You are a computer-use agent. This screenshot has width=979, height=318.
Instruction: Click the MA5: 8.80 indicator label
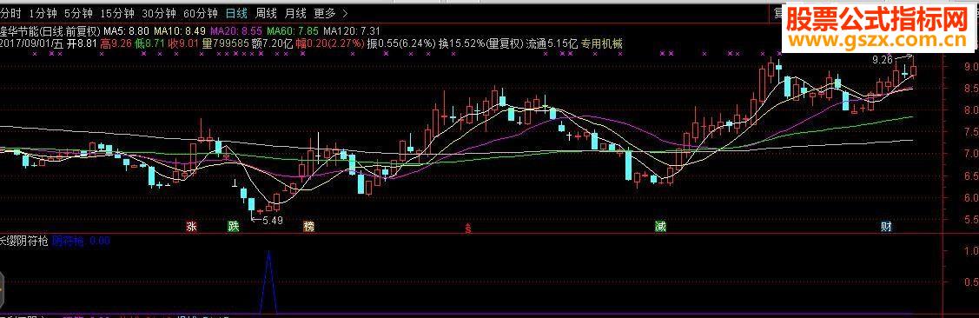(127, 30)
